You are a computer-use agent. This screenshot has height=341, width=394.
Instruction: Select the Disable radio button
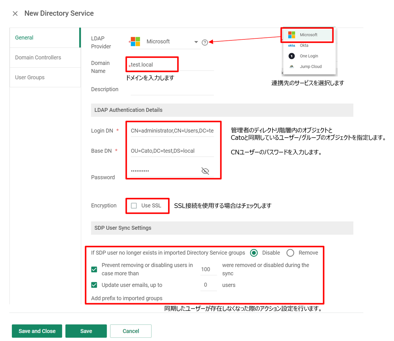254,253
